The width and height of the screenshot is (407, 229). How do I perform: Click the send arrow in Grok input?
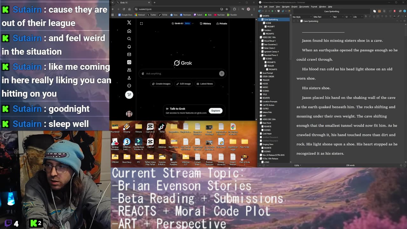[222, 73]
